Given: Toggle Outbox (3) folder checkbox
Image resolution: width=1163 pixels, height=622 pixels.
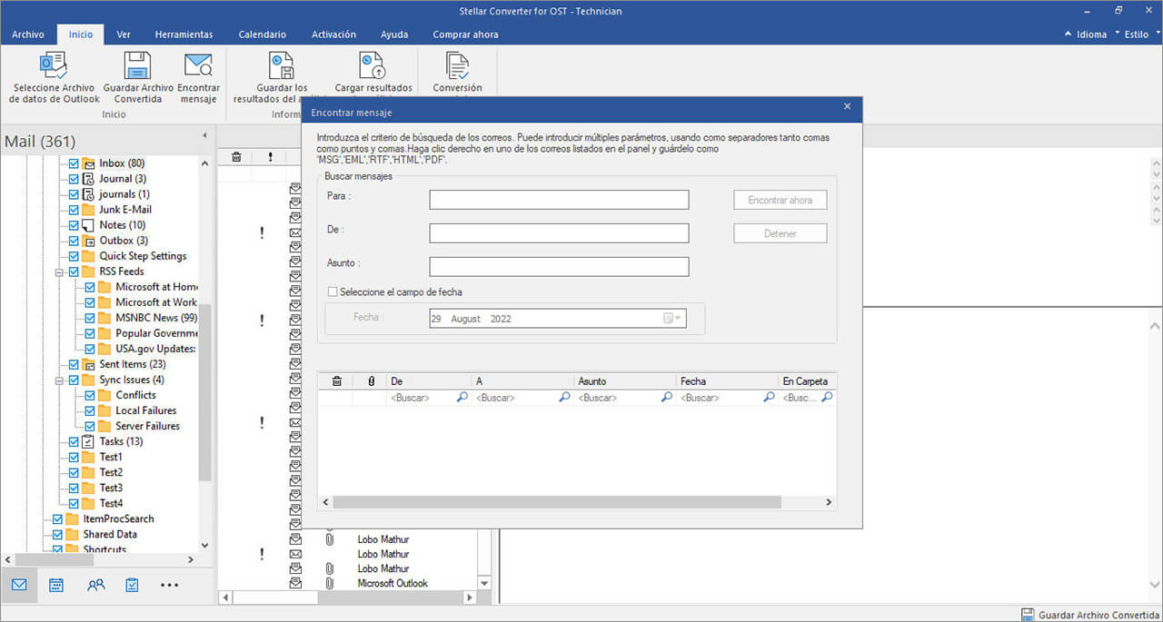Looking at the screenshot, I should coord(75,241).
